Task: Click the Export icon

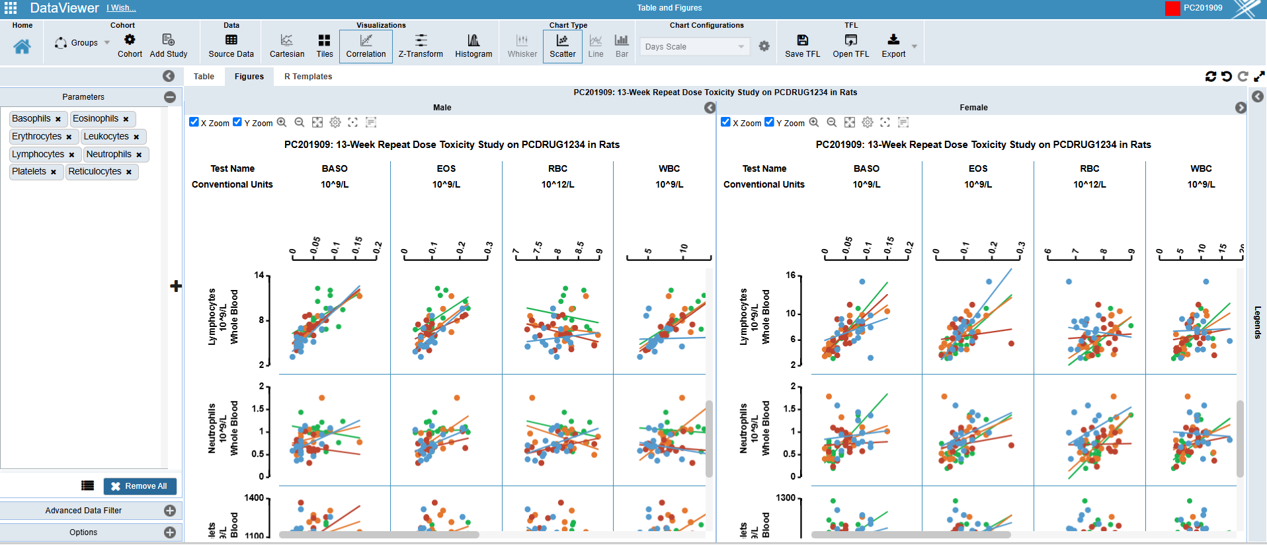Action: (893, 40)
